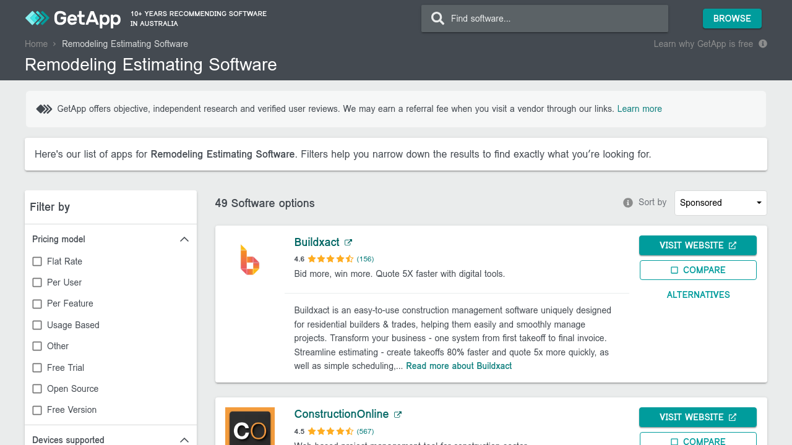Click the ConstructionOnline external link icon
Image resolution: width=792 pixels, height=445 pixels.
398,415
